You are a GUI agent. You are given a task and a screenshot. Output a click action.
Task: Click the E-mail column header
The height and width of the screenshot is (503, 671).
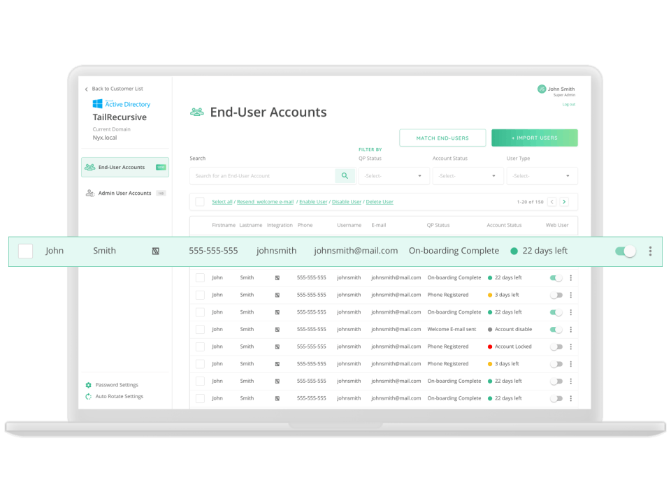(x=379, y=225)
